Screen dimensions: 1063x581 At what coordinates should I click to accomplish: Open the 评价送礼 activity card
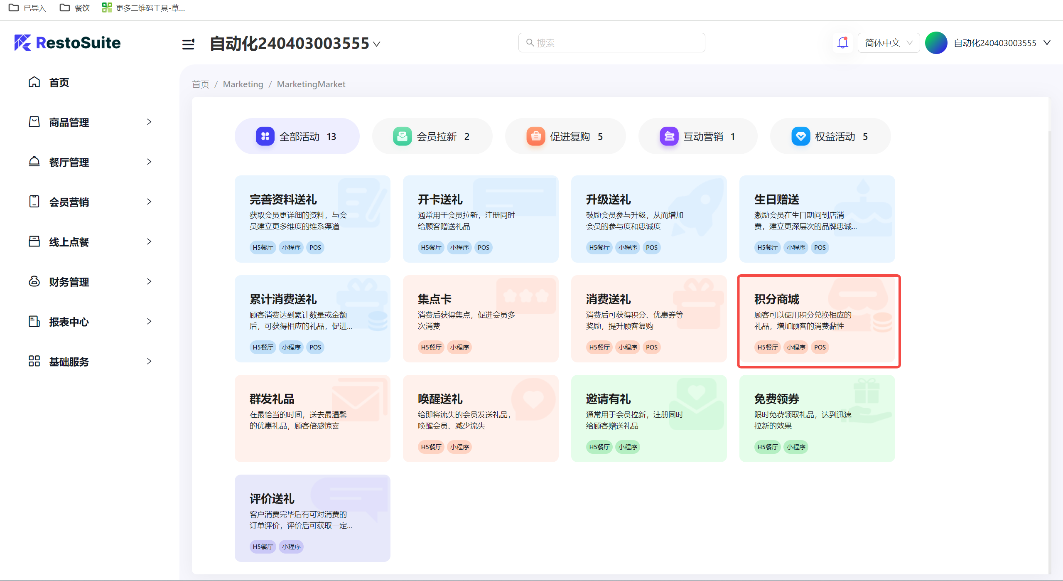[312, 518]
